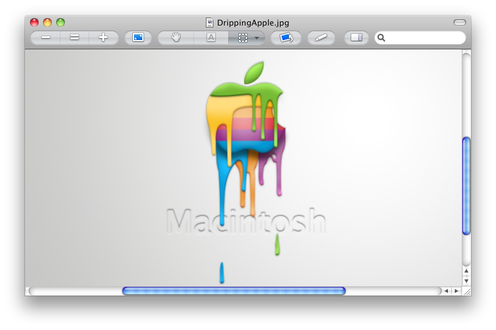Click the search field
Screen dimensions: 496x330
pyautogui.click(x=420, y=37)
